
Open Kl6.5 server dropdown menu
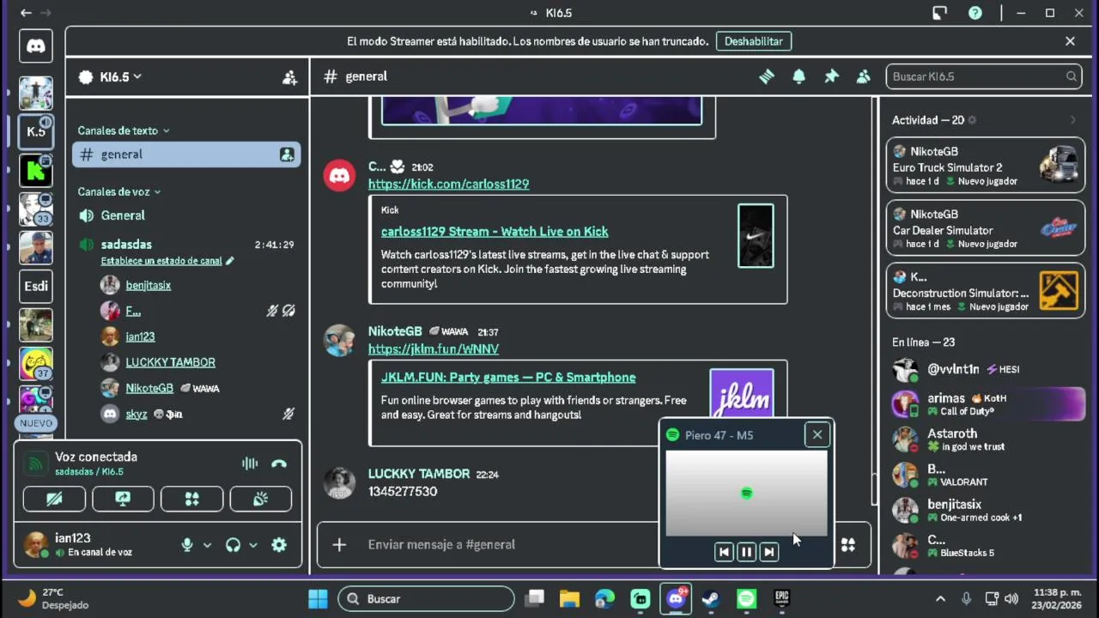tap(109, 77)
